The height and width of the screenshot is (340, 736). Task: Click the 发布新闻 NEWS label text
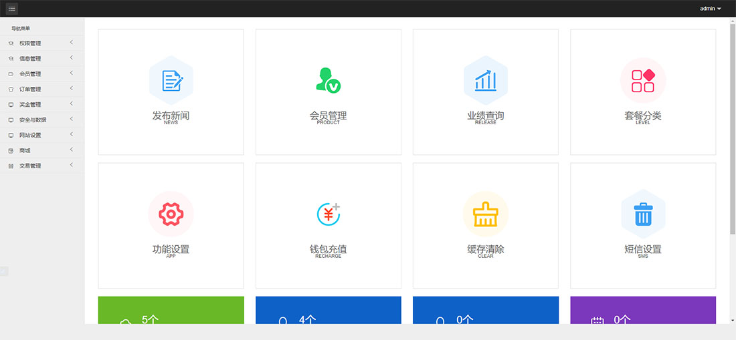171,122
